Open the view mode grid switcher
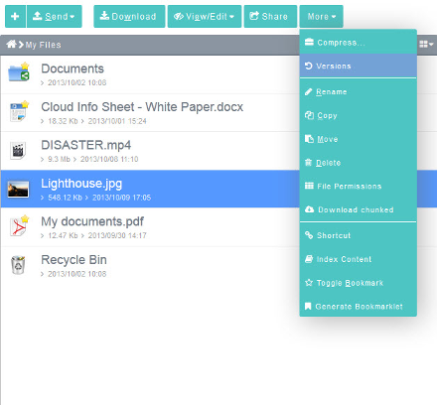 (426, 44)
